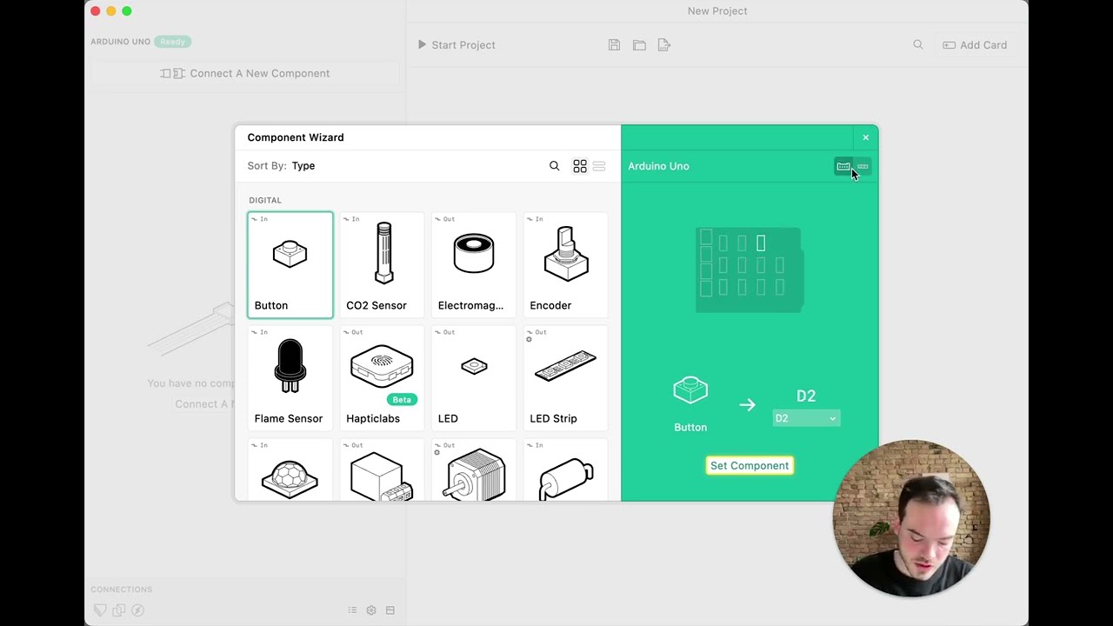Click the Button icon in green panel
Screen dimensions: 1113x626
click(x=690, y=390)
